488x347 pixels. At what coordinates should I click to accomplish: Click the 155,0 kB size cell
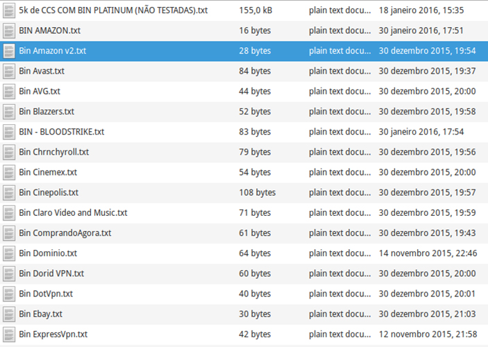coord(255,10)
